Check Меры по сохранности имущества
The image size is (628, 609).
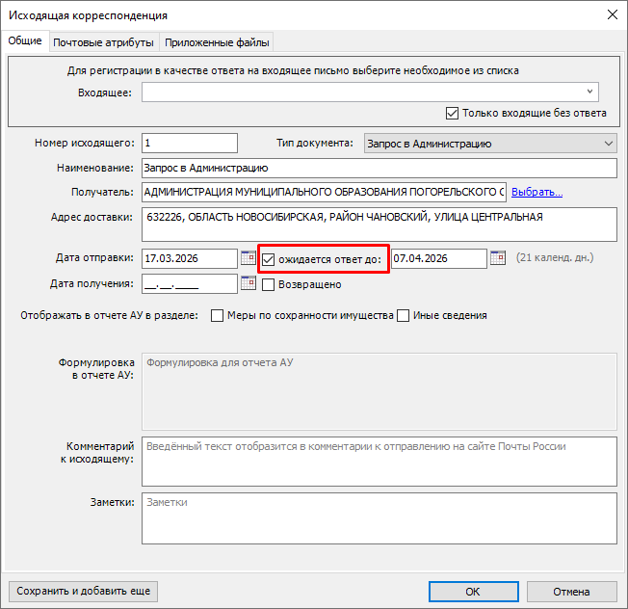pos(218,315)
